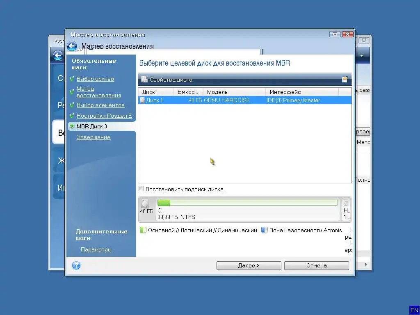
Task: Go back using the wizard's back arrow
Action: coord(72,46)
